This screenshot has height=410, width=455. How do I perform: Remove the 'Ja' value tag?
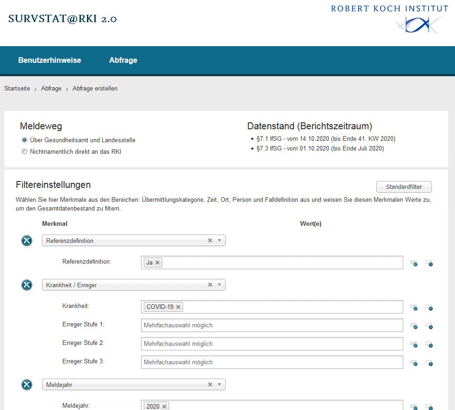coord(158,263)
